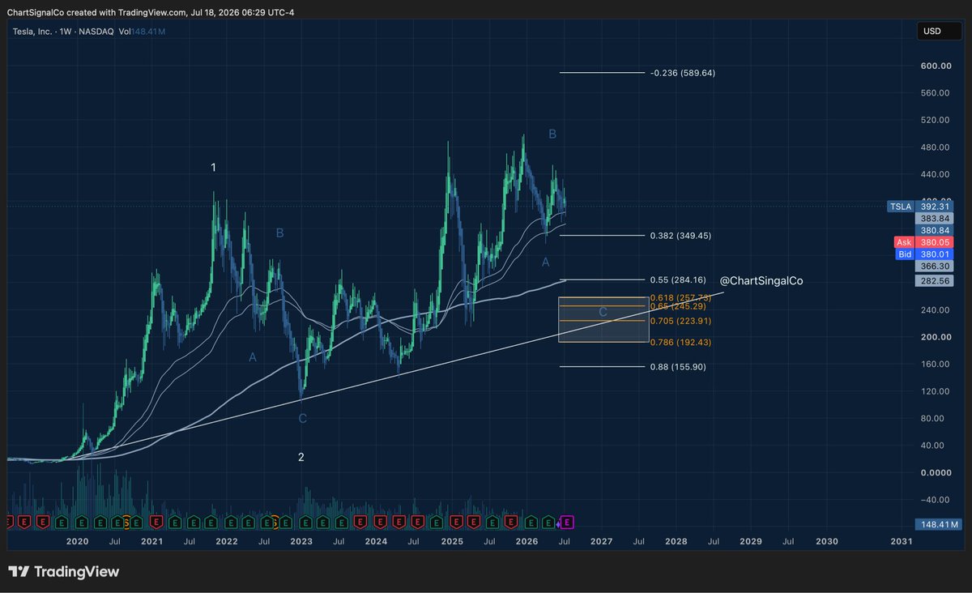Select the wave 2 label below 2023 low
The image size is (972, 593).
(x=301, y=457)
